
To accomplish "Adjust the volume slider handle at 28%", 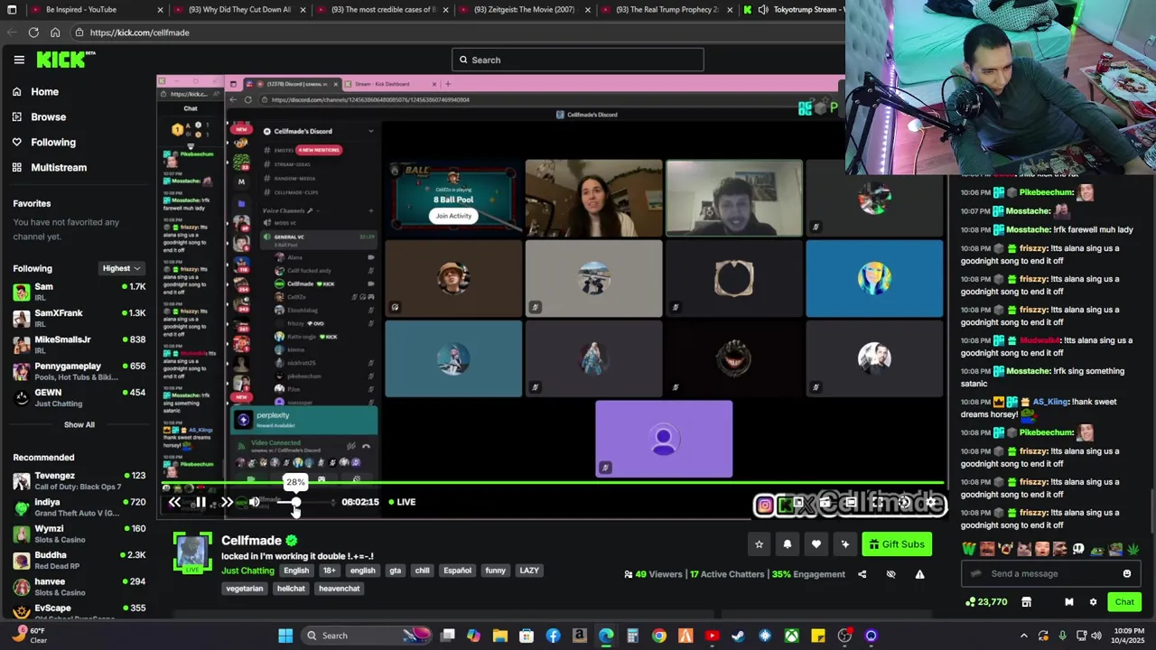I will (295, 502).
